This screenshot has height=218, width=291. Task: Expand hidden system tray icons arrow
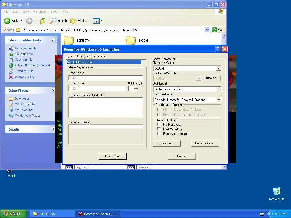coord(270,214)
